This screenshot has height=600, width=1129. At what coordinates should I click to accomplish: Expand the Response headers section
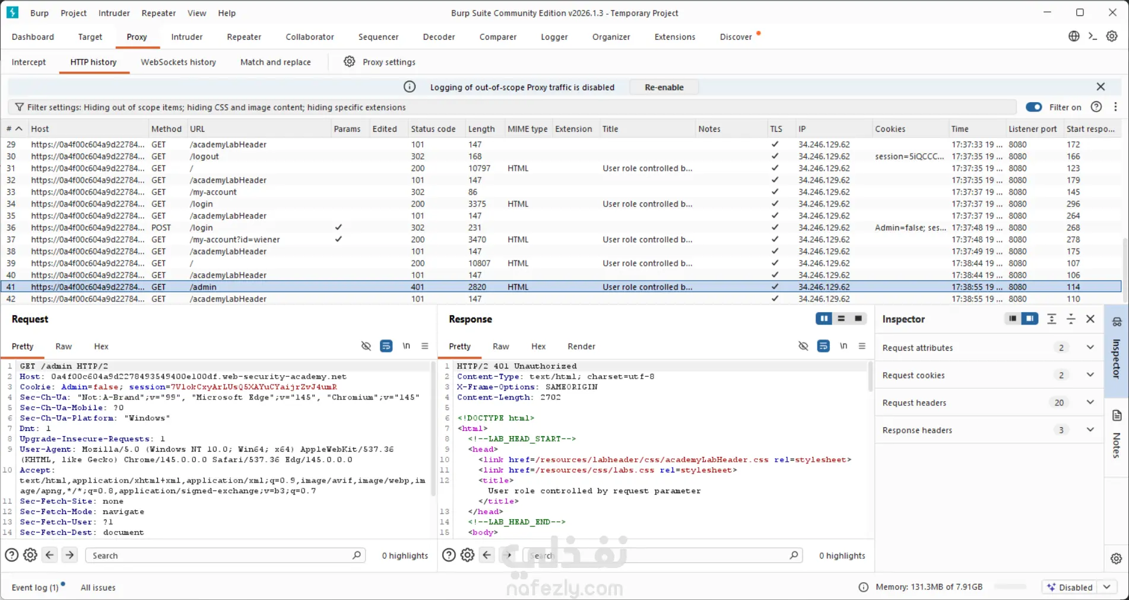point(1090,429)
